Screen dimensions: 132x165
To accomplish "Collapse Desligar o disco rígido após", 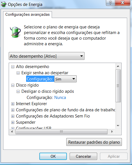I will [x=18, y=92].
